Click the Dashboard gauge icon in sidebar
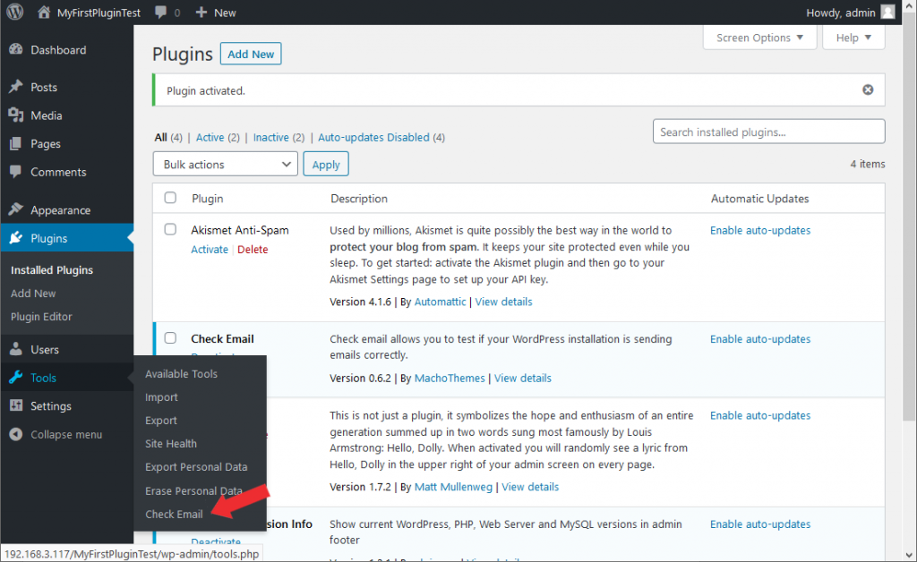This screenshot has height=562, width=917. [x=15, y=50]
